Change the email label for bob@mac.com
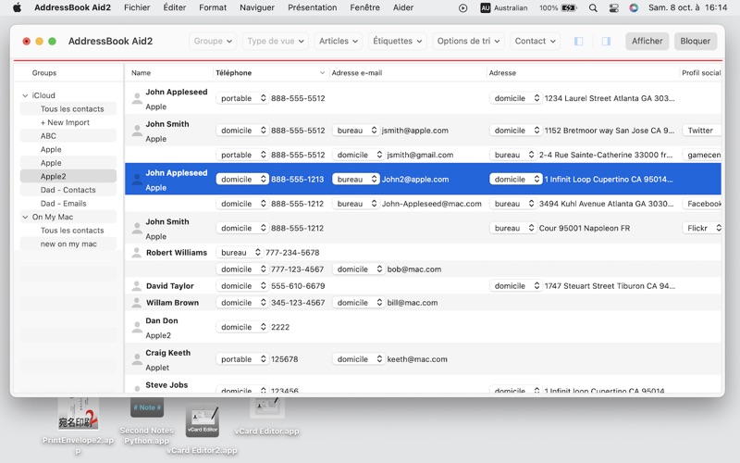 pyautogui.click(x=358, y=269)
